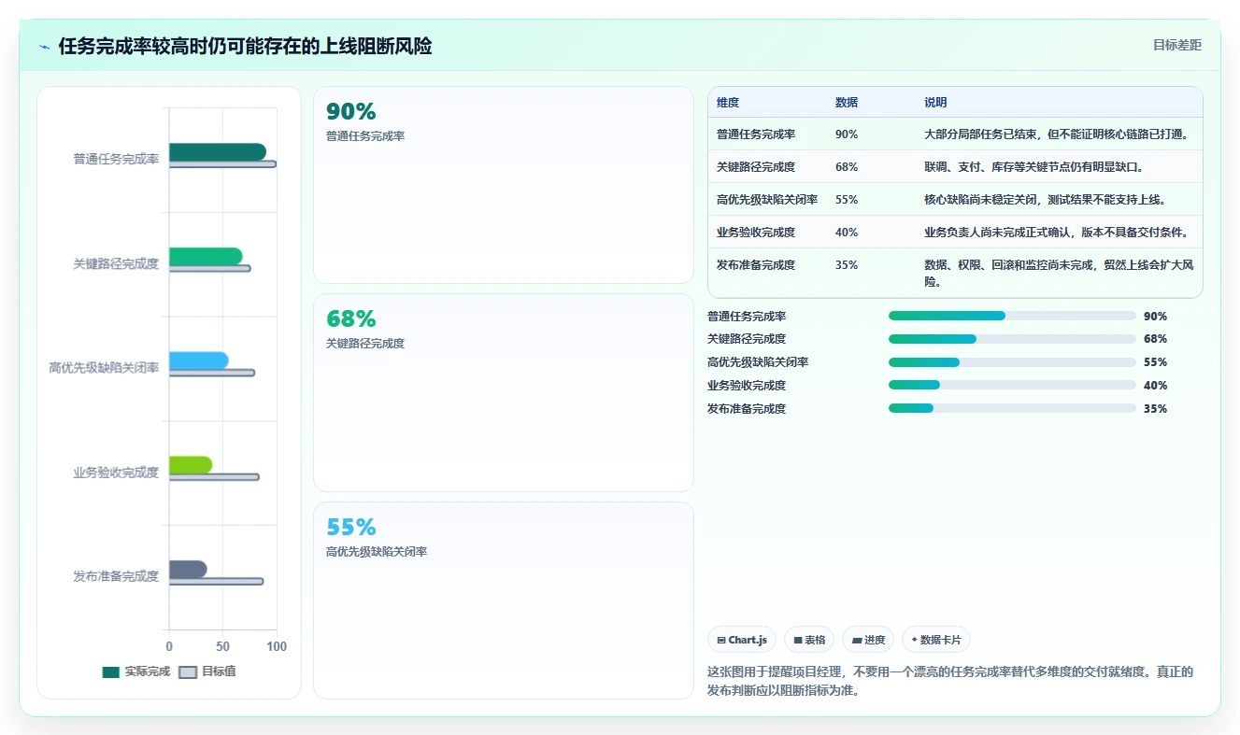Click the Chart.js tag chip

click(742, 640)
